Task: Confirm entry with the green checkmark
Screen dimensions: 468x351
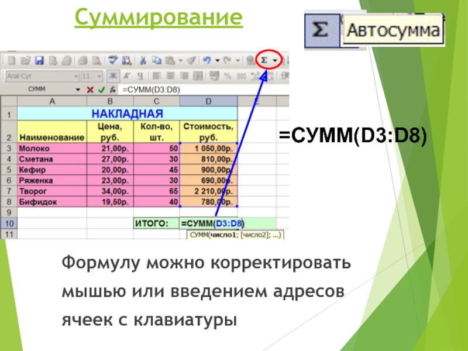Action: point(101,90)
